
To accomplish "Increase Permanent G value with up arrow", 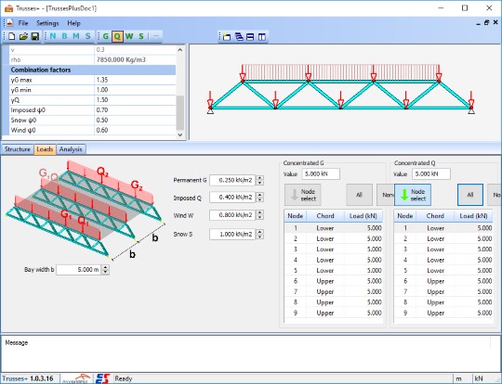I will [x=260, y=178].
